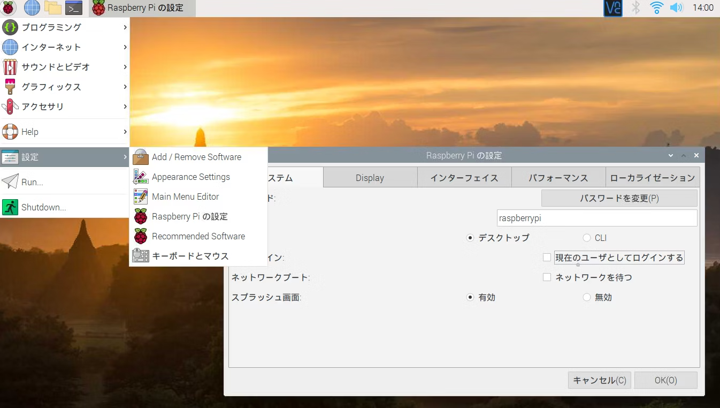Enable 現在のユーザとしてログインする checkbox

[x=547, y=258]
